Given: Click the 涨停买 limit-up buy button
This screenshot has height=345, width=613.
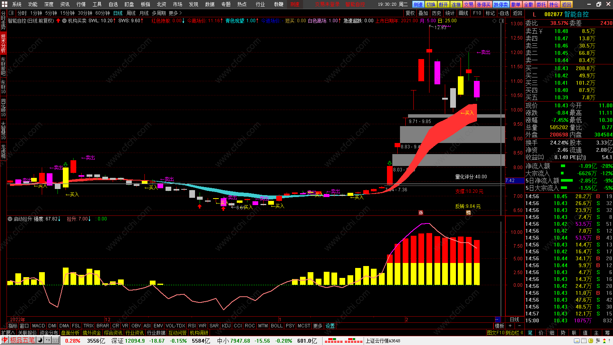Looking at the screenshot, I should click(x=484, y=5).
